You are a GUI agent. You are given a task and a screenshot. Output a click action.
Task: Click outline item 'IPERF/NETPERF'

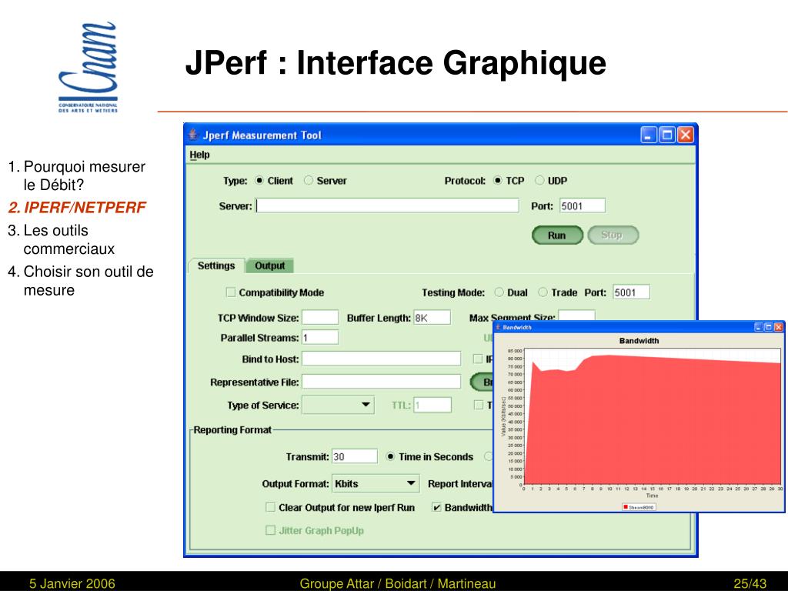click(x=77, y=208)
